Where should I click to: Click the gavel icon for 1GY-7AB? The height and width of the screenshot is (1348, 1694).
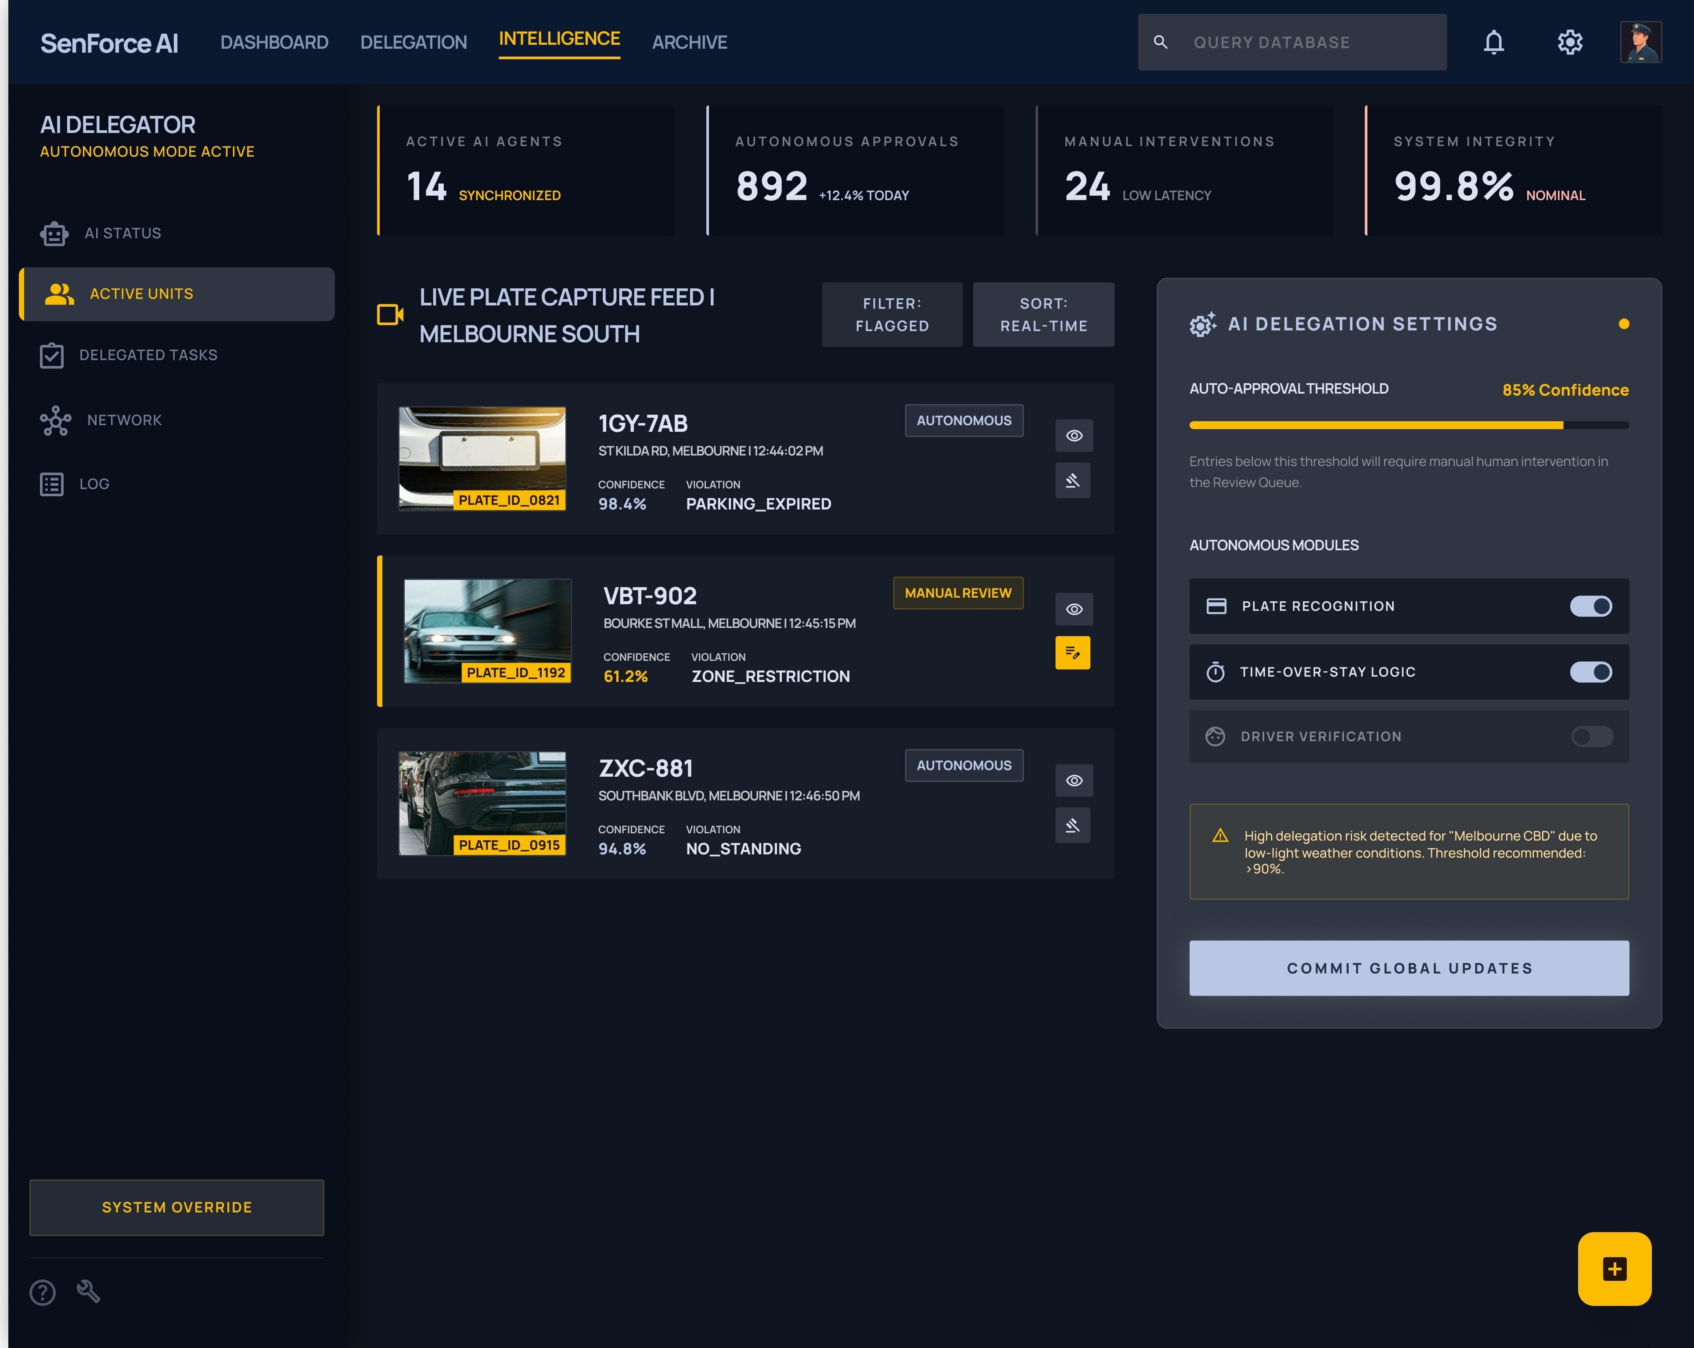(1072, 481)
